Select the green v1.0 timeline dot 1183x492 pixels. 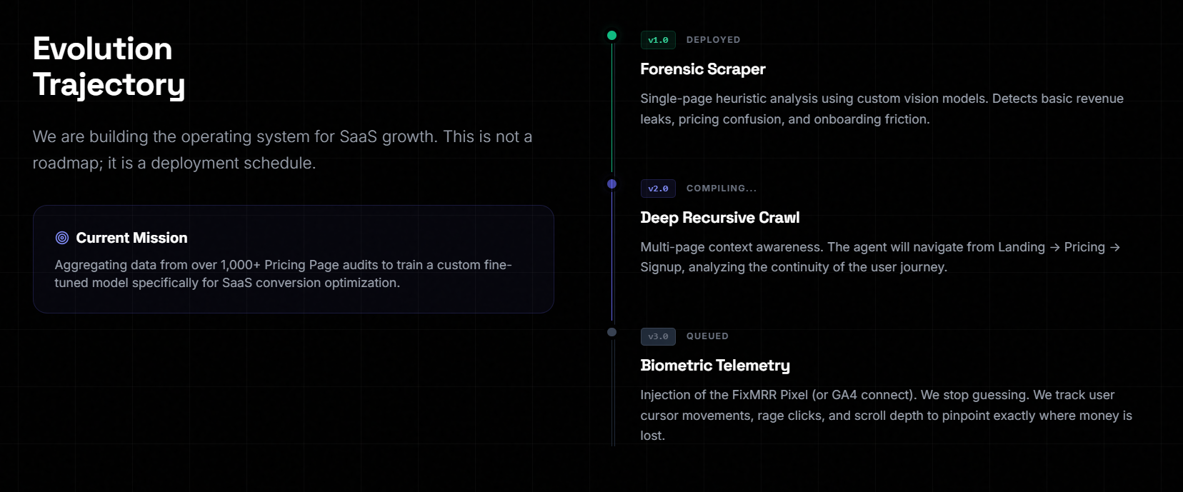[612, 36]
